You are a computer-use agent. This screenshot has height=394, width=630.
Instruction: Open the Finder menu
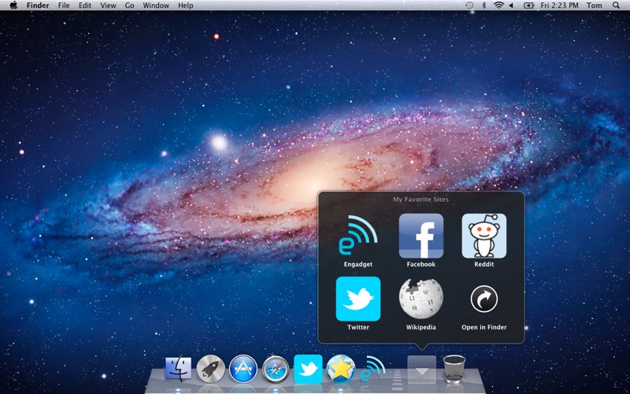pyautogui.click(x=38, y=6)
